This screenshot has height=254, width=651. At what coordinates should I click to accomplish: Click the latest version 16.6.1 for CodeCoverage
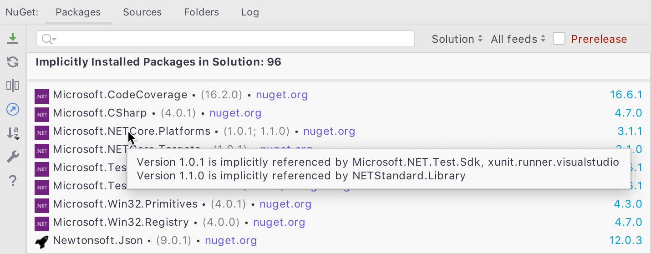(x=626, y=95)
